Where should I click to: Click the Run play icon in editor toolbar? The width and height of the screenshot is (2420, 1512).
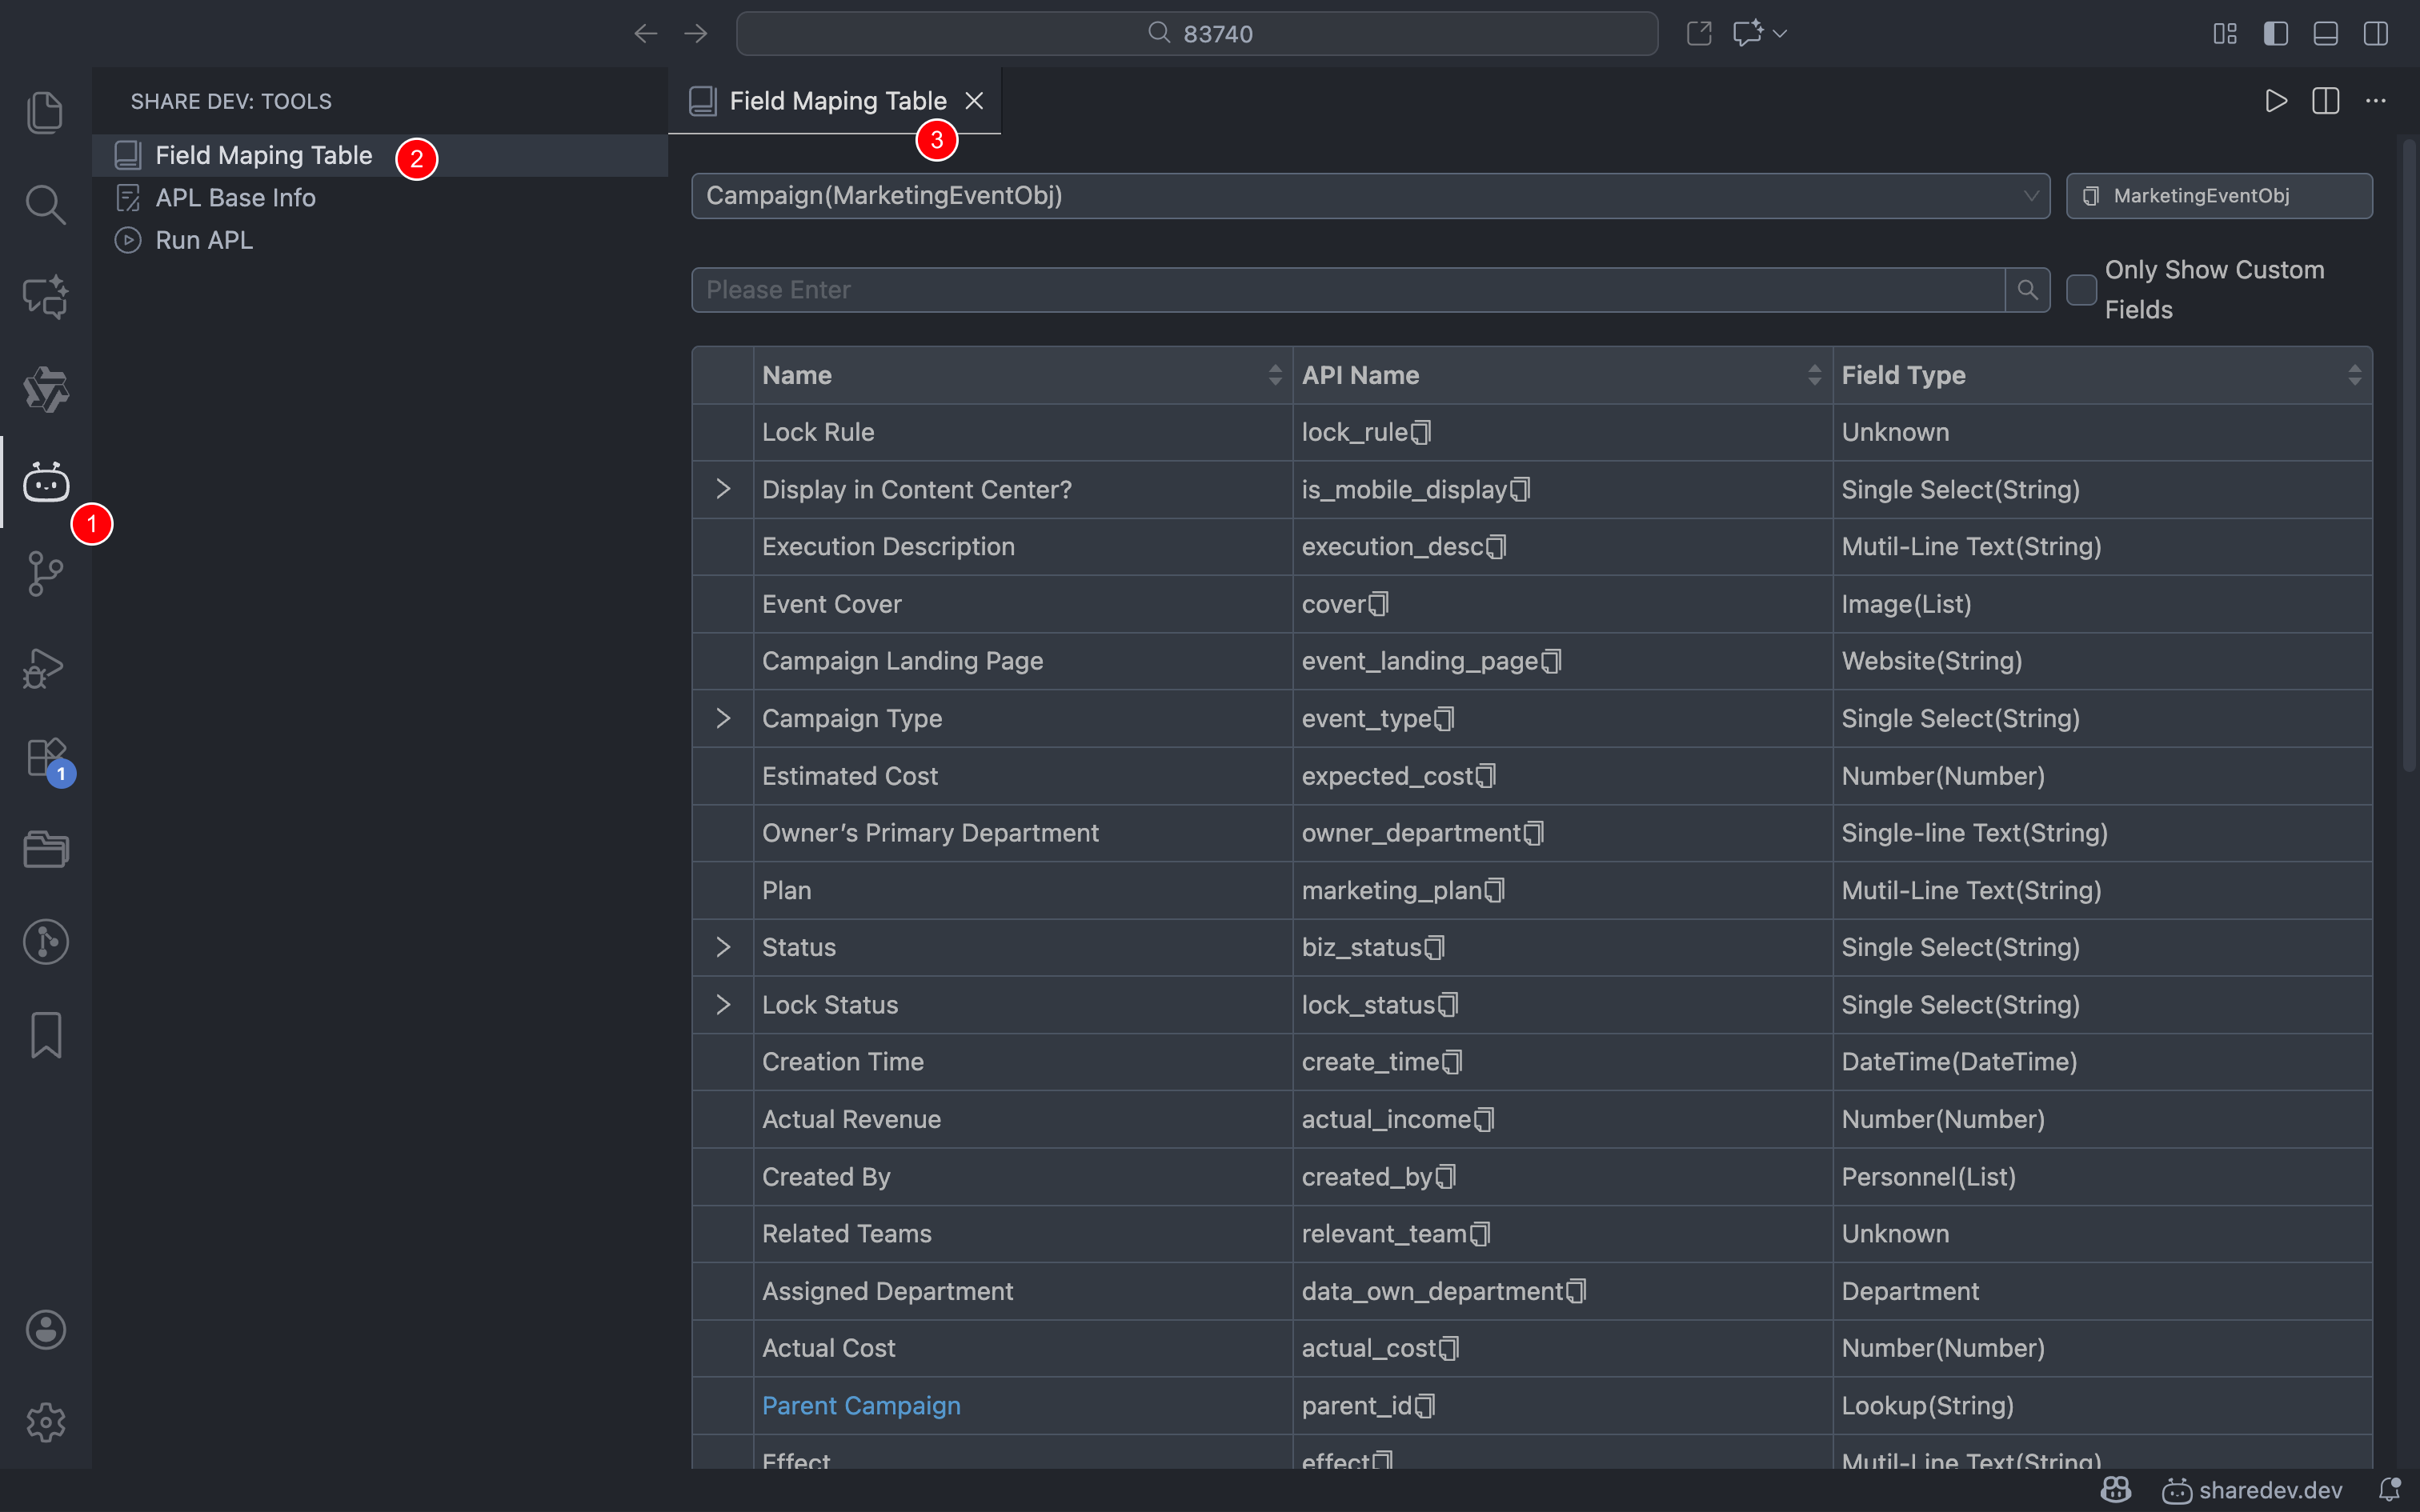click(x=2275, y=101)
